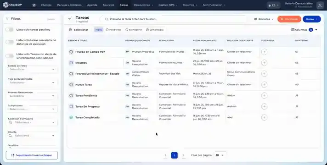This screenshot has width=327, height=165.
Task: Open the Sub proceso dropdown
Action: point(32,109)
